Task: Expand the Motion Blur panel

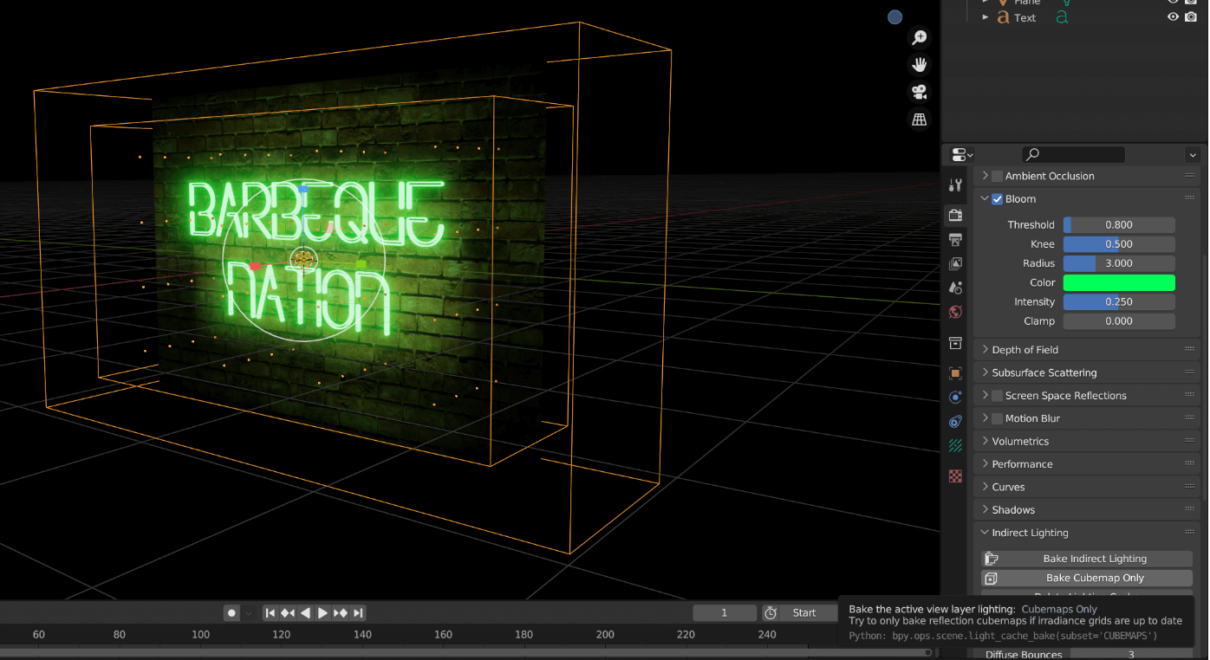Action: tap(985, 418)
